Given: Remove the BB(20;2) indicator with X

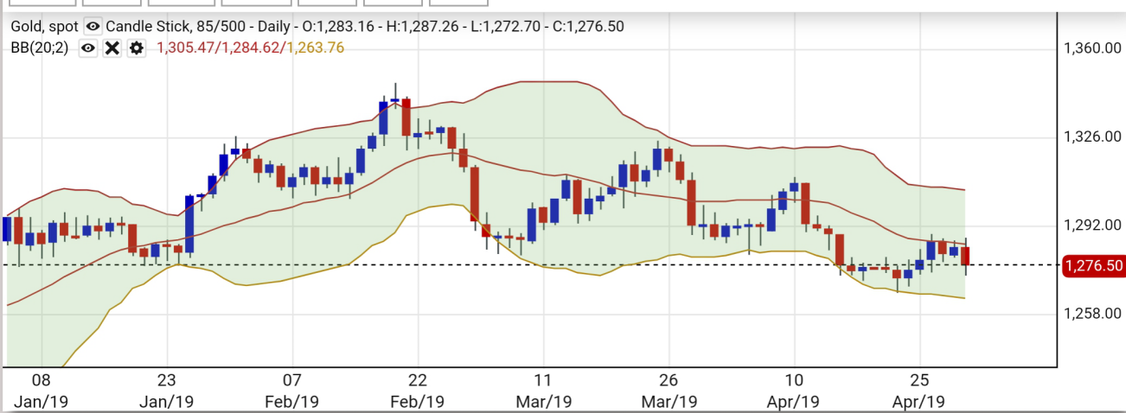Looking at the screenshot, I should point(112,48).
